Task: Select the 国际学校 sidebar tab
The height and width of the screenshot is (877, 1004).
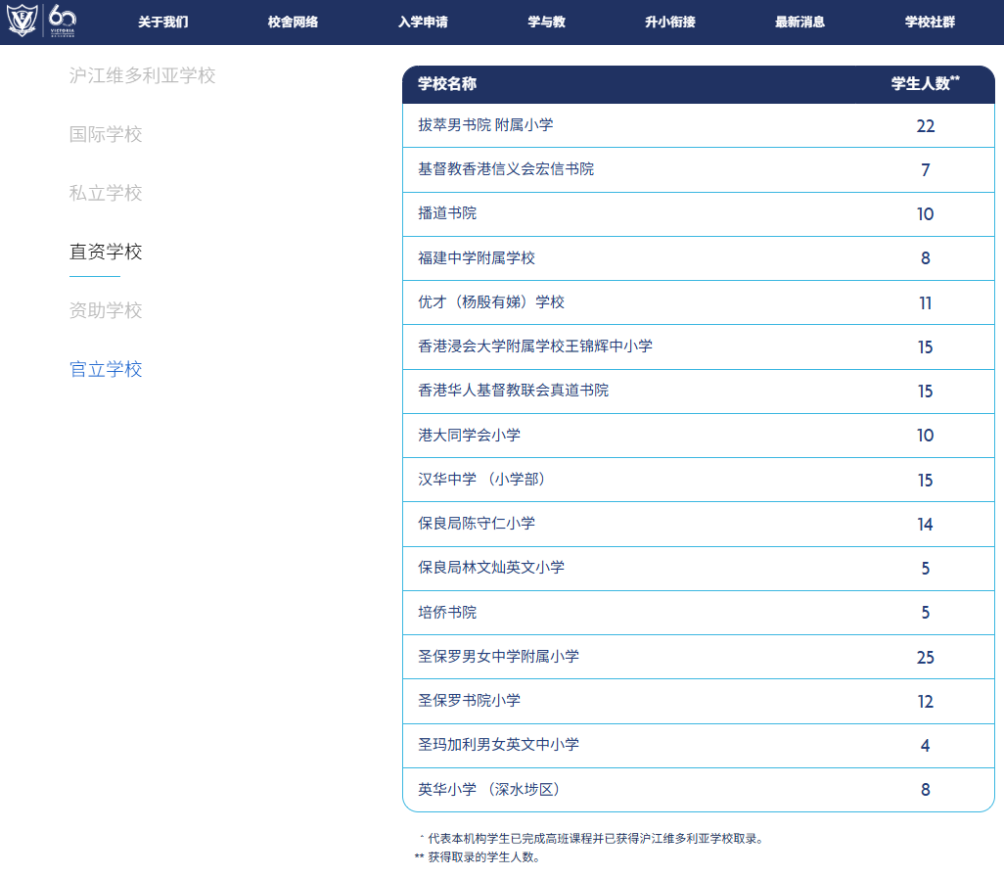Action: tap(106, 134)
